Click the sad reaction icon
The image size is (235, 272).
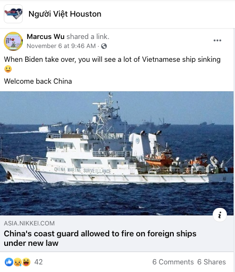pos(18,262)
